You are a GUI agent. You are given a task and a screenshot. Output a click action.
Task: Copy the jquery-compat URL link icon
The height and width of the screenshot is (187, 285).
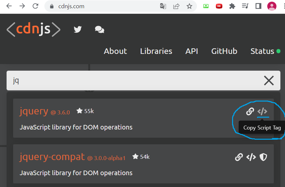pyautogui.click(x=239, y=157)
